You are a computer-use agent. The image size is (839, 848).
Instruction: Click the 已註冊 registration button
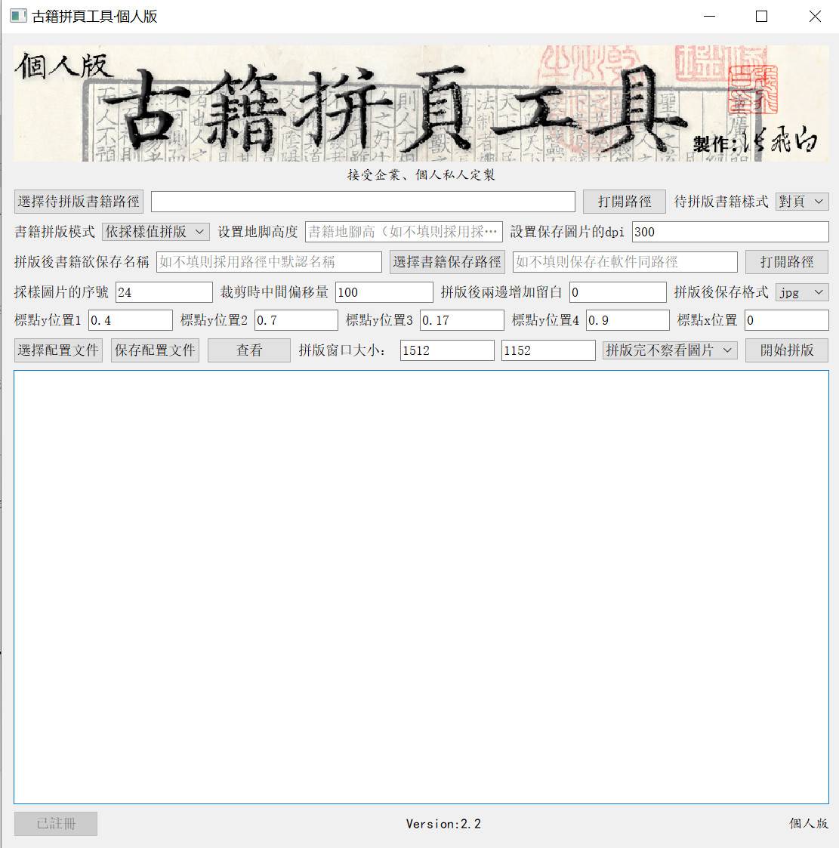point(55,823)
